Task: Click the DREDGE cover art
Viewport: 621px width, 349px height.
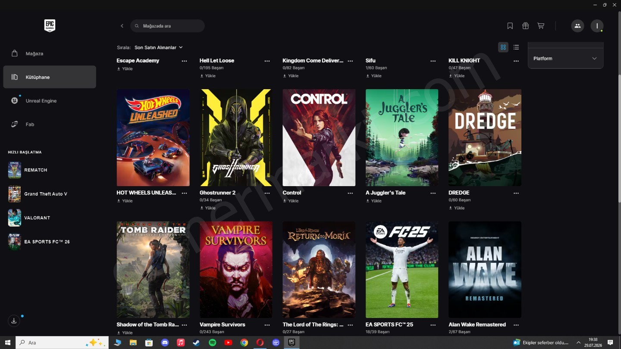Action: (x=485, y=137)
